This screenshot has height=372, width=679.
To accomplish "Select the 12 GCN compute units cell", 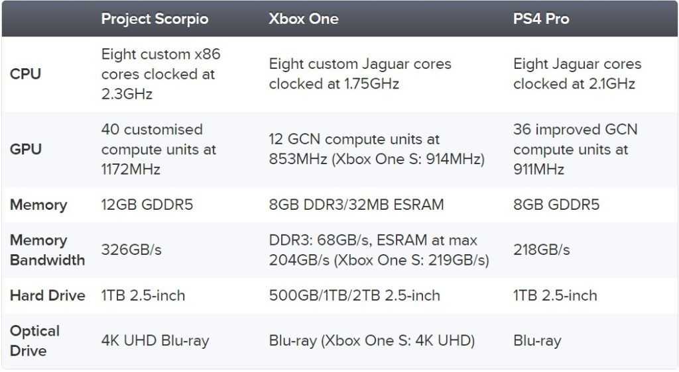I will 377,150.
